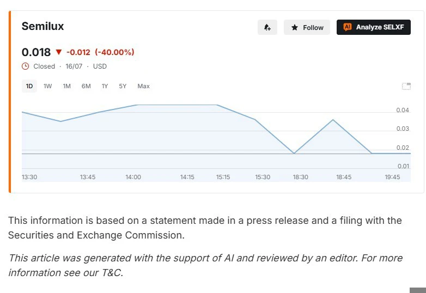
Task: Select the 6M time range
Action: (x=86, y=86)
